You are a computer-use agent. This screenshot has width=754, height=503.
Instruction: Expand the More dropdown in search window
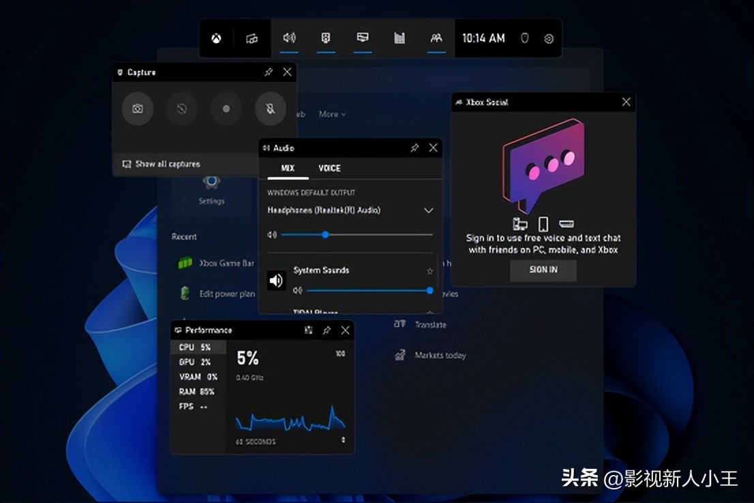coord(332,115)
